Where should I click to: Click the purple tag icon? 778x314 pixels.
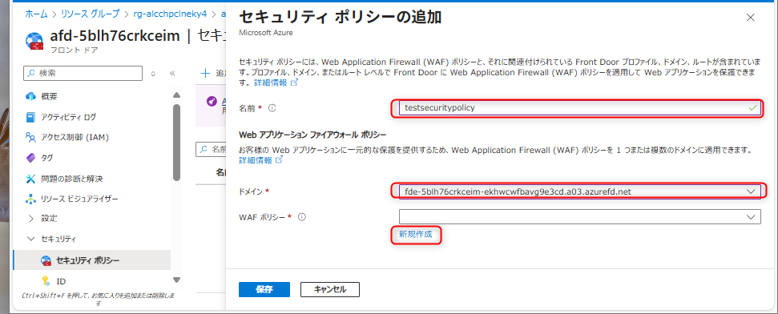(x=30, y=158)
